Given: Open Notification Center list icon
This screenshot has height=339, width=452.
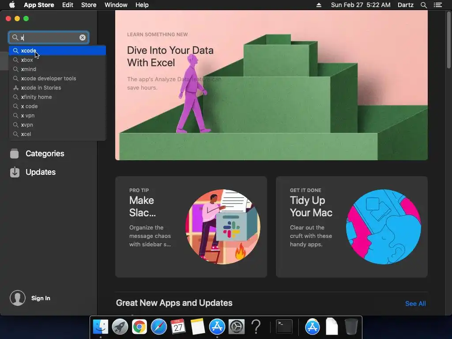Looking at the screenshot, I should 438,5.
